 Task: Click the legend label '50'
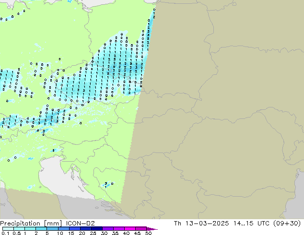pyautogui.click(x=148, y=233)
